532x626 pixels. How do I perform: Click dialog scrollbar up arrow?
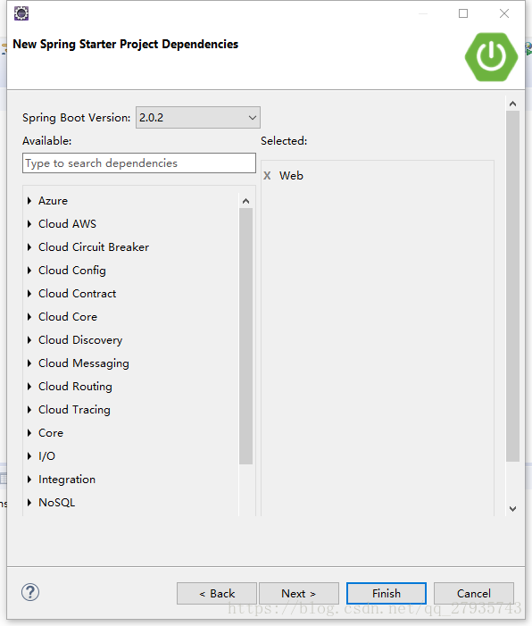point(513,104)
